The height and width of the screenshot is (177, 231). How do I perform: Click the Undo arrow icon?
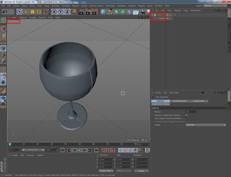[x=5, y=12]
